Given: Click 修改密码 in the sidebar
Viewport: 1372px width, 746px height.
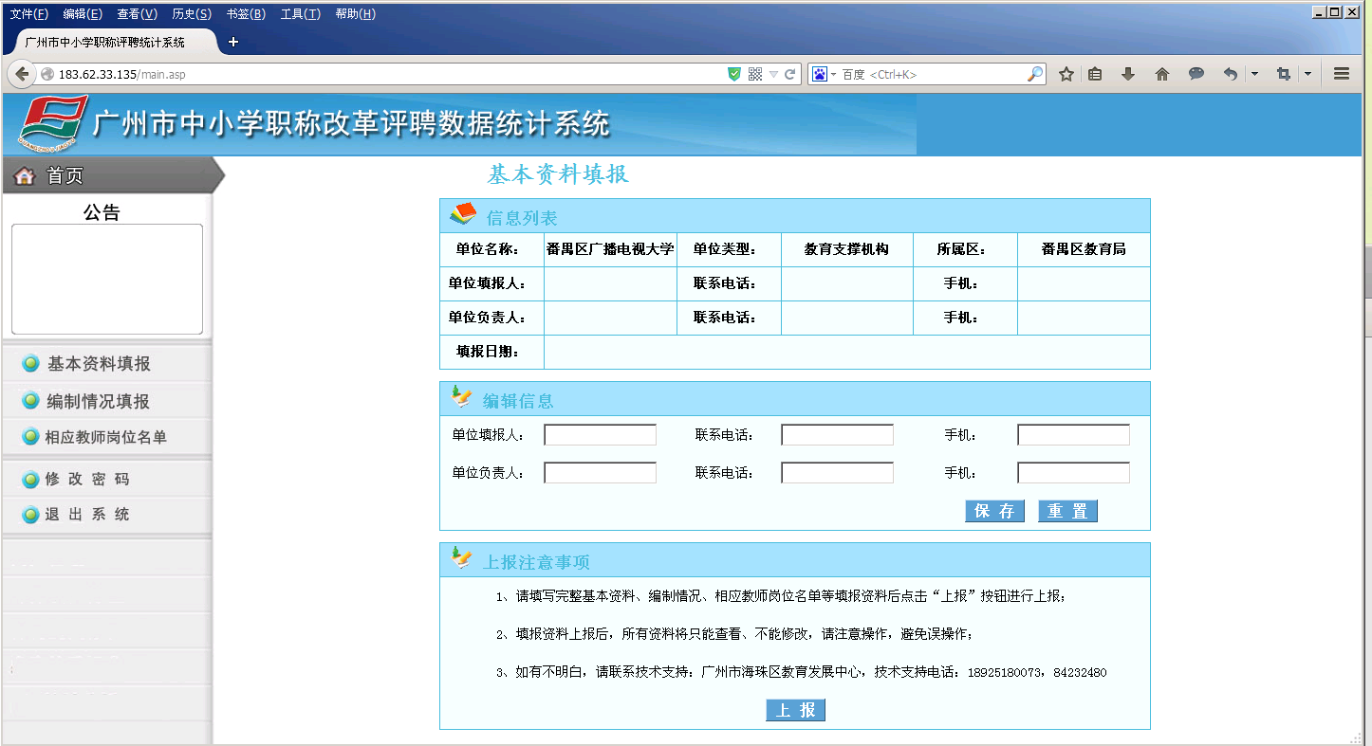Looking at the screenshot, I should [x=86, y=480].
